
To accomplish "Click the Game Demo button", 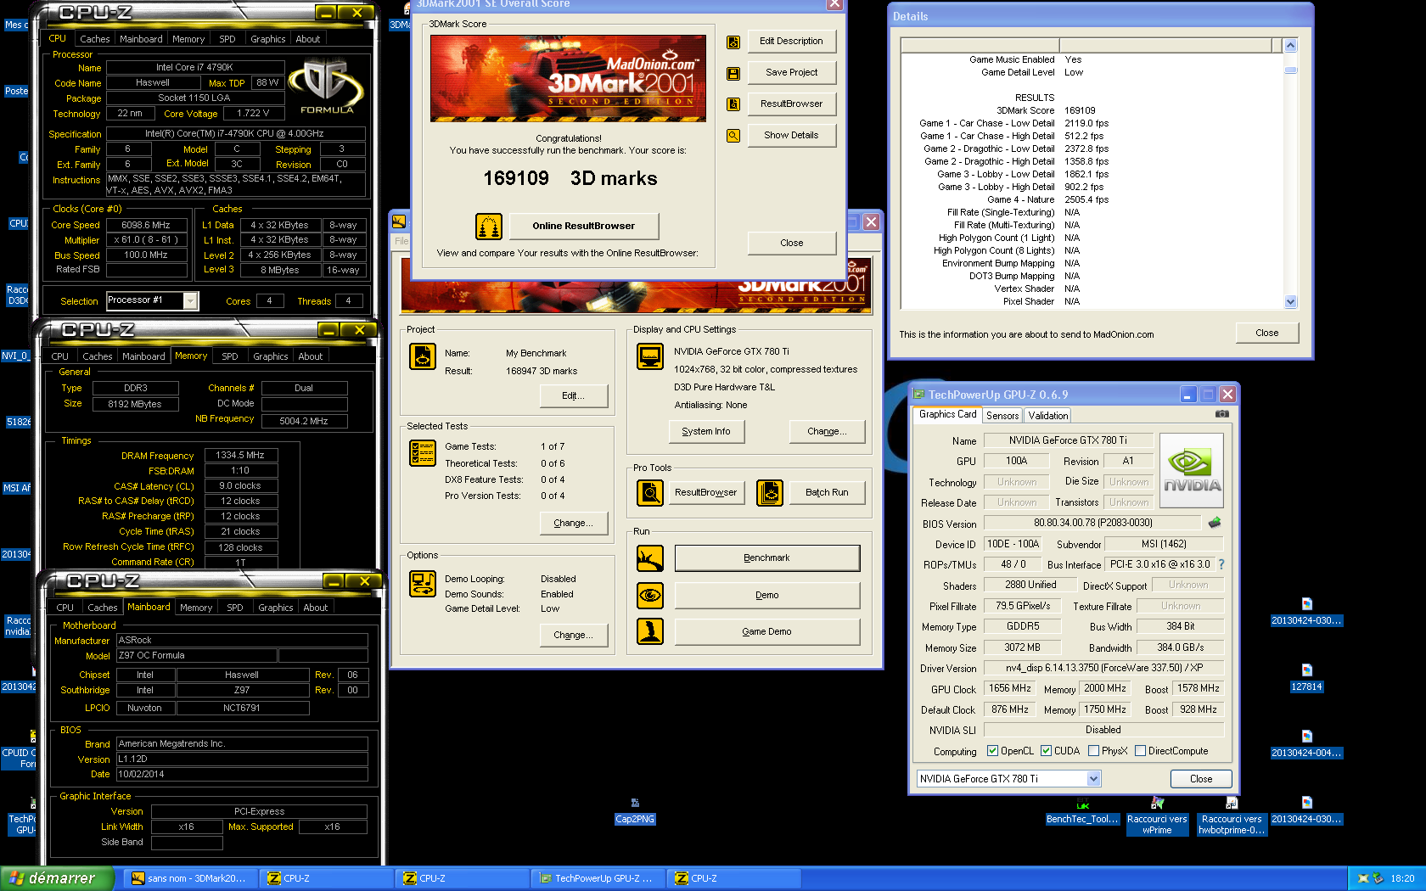I will [x=766, y=631].
